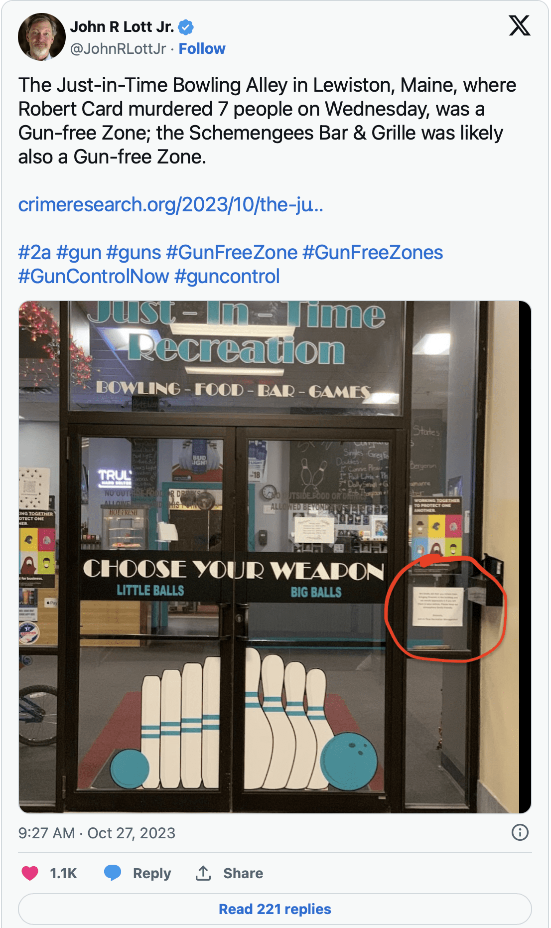Image resolution: width=551 pixels, height=928 pixels.
Task: Click the blue reply speech bubble icon
Action: tap(113, 873)
